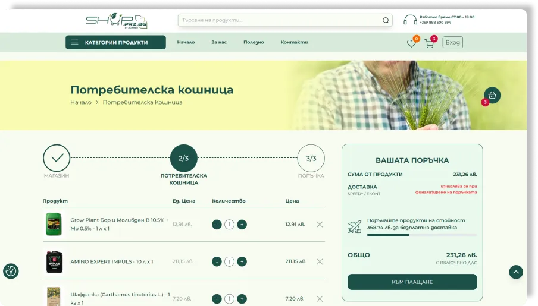Click the Ед. Цена column header
This screenshot has width=538, height=306.
pyautogui.click(x=183, y=201)
